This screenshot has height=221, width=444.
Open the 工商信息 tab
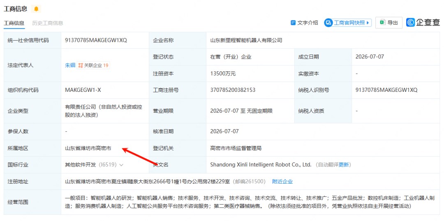[x=14, y=23]
